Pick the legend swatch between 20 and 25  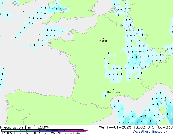[49, 130]
